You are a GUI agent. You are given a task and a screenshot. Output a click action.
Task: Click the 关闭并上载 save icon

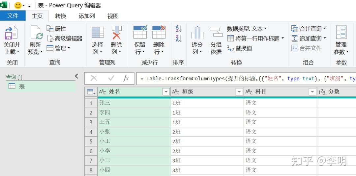pos(11,32)
